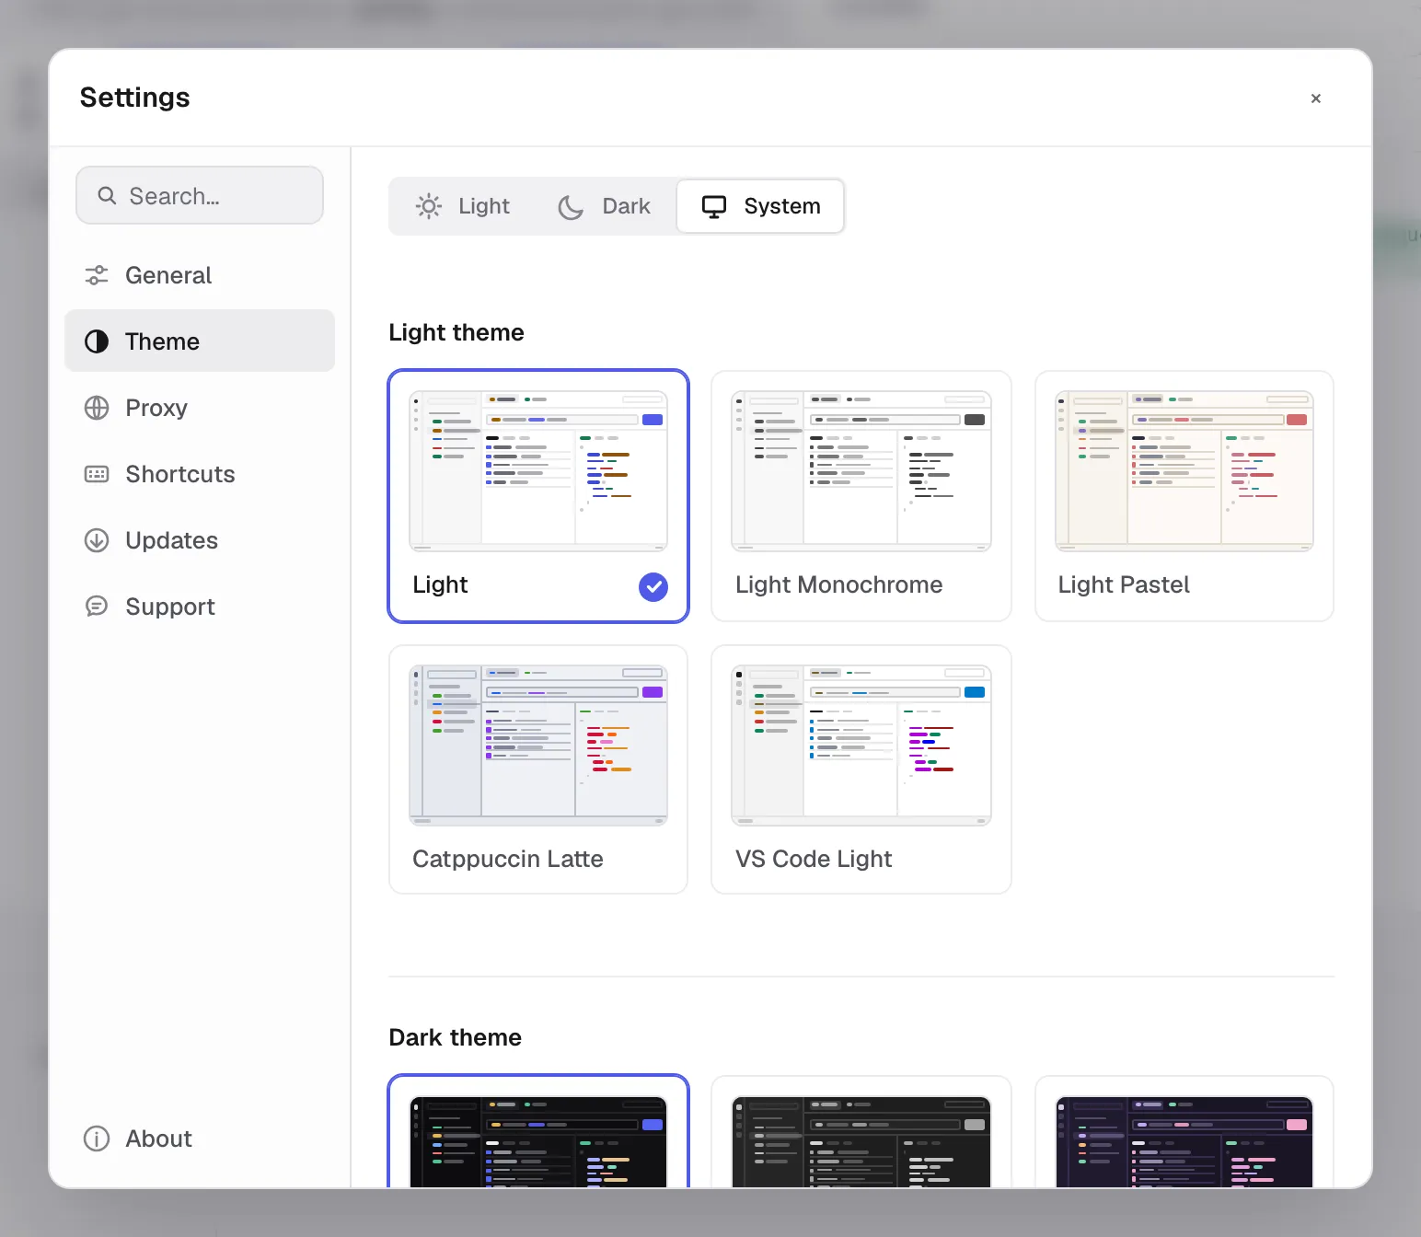Click the 'Light theme' section heading
The width and height of the screenshot is (1421, 1237).
(x=456, y=332)
